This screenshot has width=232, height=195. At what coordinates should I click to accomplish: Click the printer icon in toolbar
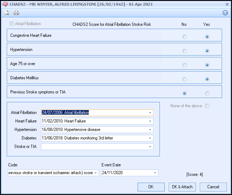pos(16,13)
